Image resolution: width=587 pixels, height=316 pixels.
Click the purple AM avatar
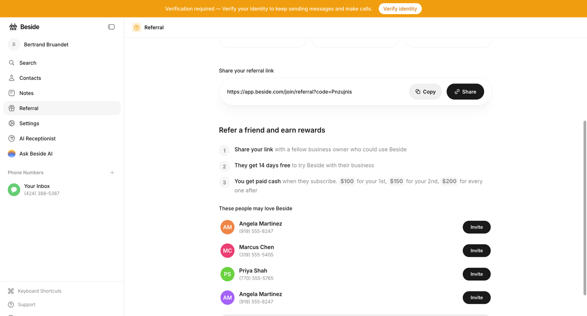click(228, 298)
